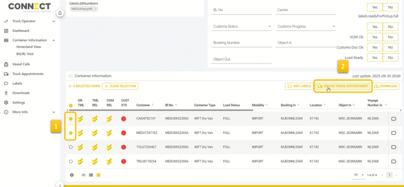404x187 pixels.
Task: Deselect the CAIU4782147 row checkbox
Action: click(71, 118)
